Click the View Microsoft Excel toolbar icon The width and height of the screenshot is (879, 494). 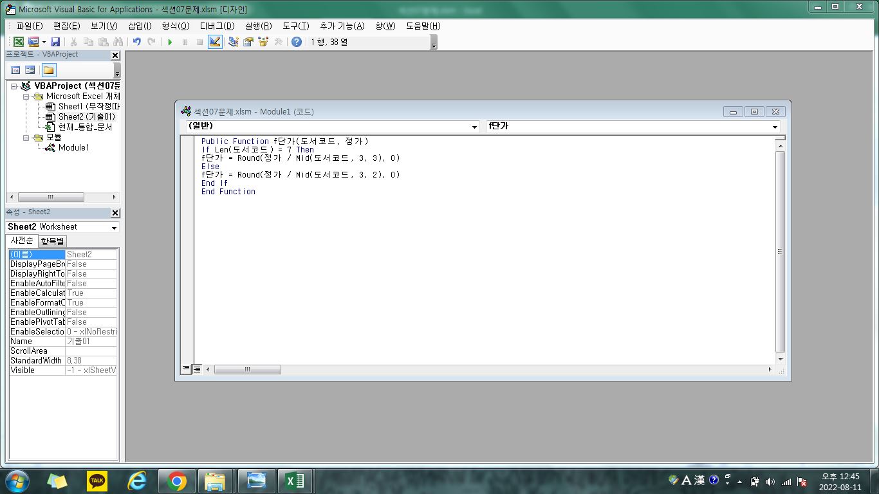[19, 42]
